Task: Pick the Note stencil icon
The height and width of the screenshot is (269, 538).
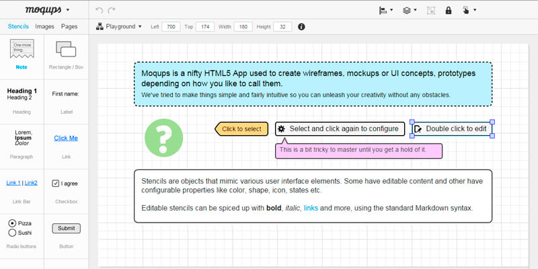Action: coord(22,50)
